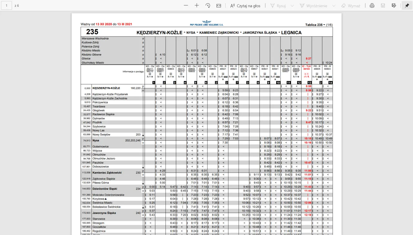
Task: Activate the Wyróżnienie highlighter tool
Action: pos(313,5)
